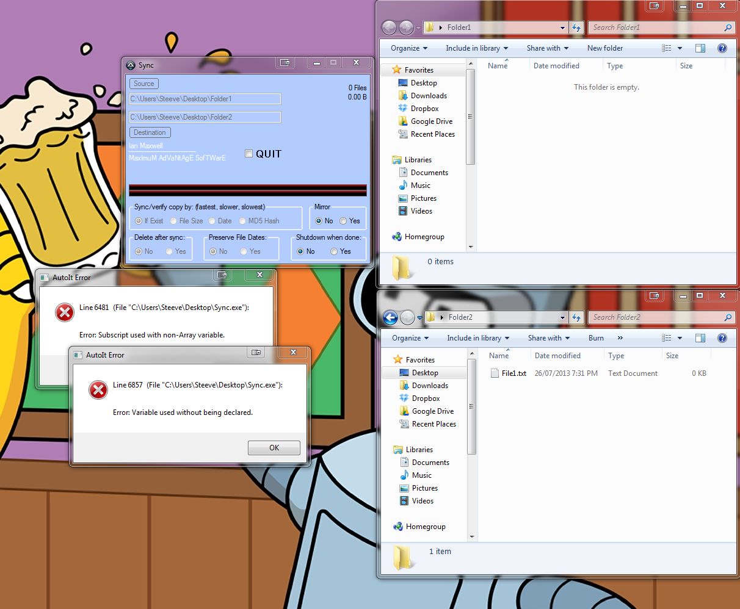
Task: Open Help icon in Folder2 window
Action: click(x=722, y=338)
